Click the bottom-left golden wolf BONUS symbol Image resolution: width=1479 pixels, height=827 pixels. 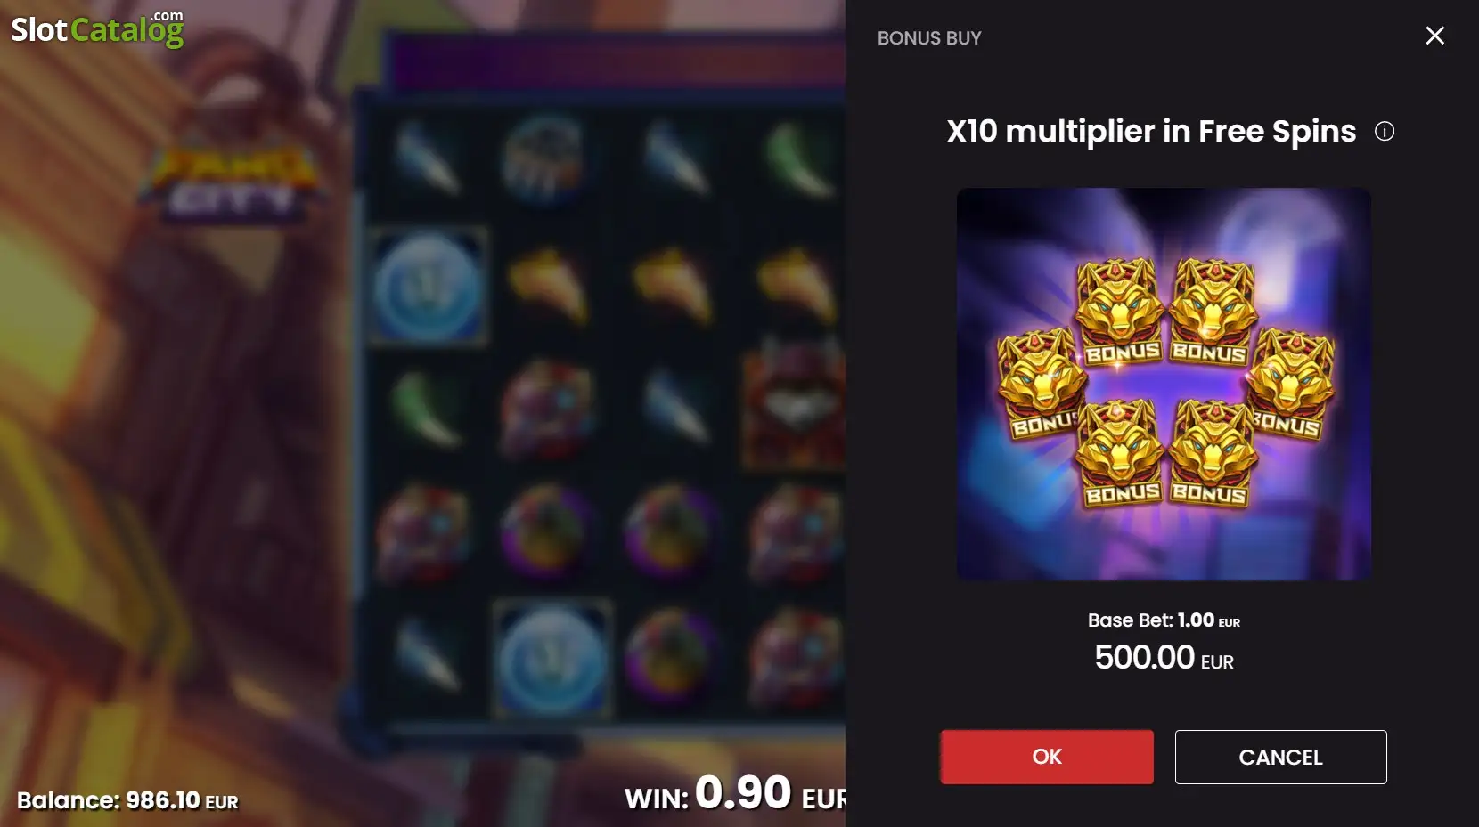coord(1120,454)
